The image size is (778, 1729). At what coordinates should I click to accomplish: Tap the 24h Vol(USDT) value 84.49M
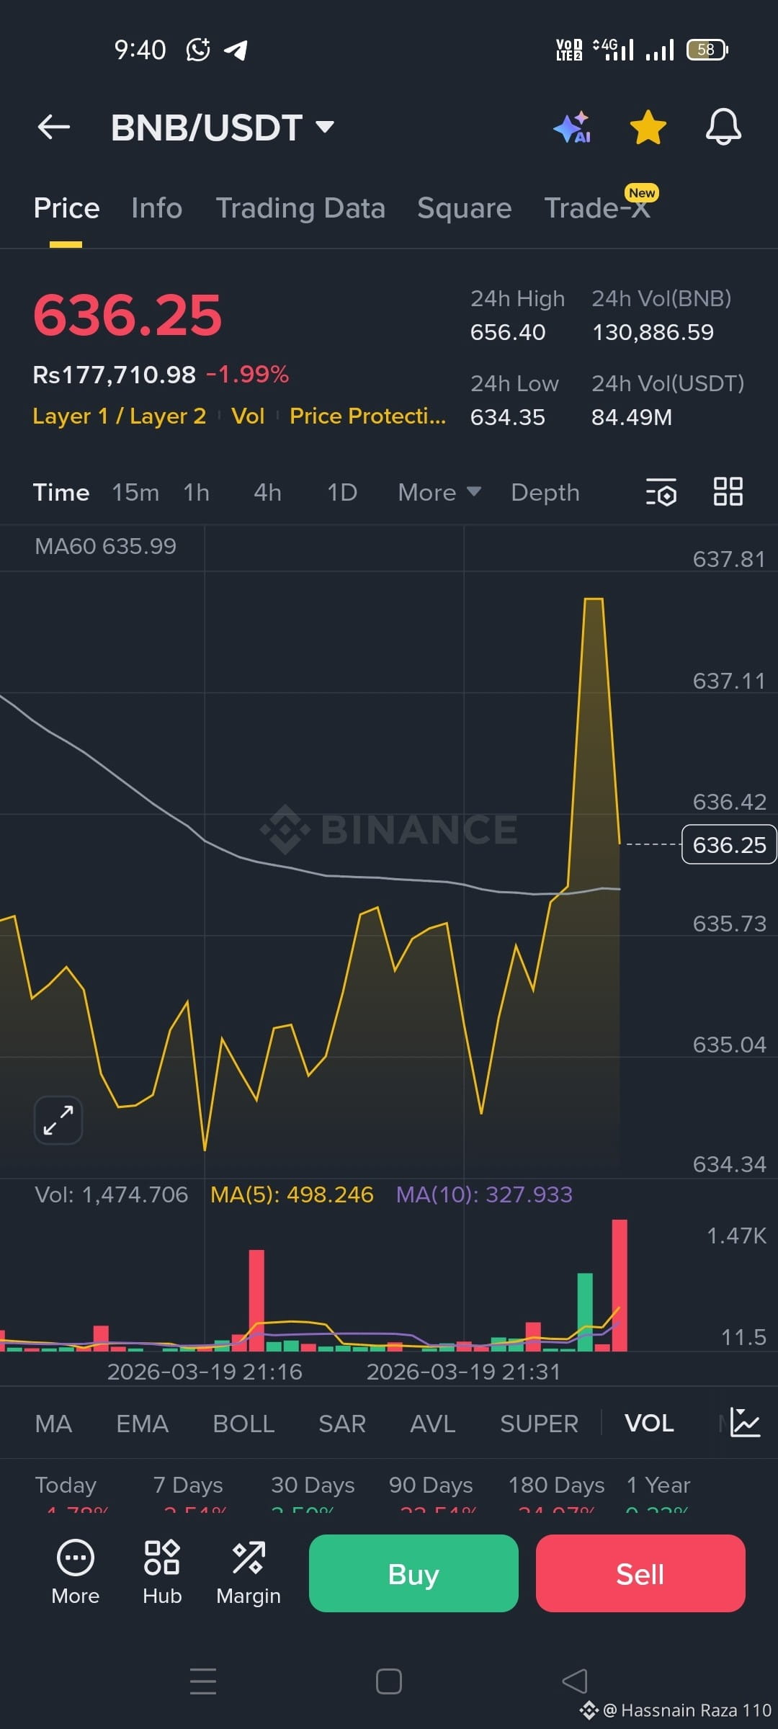[x=632, y=417]
